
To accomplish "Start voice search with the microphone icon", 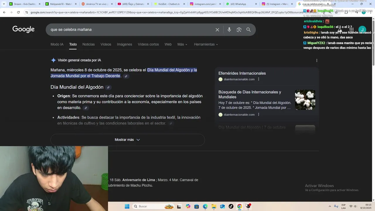I will 229,30.
